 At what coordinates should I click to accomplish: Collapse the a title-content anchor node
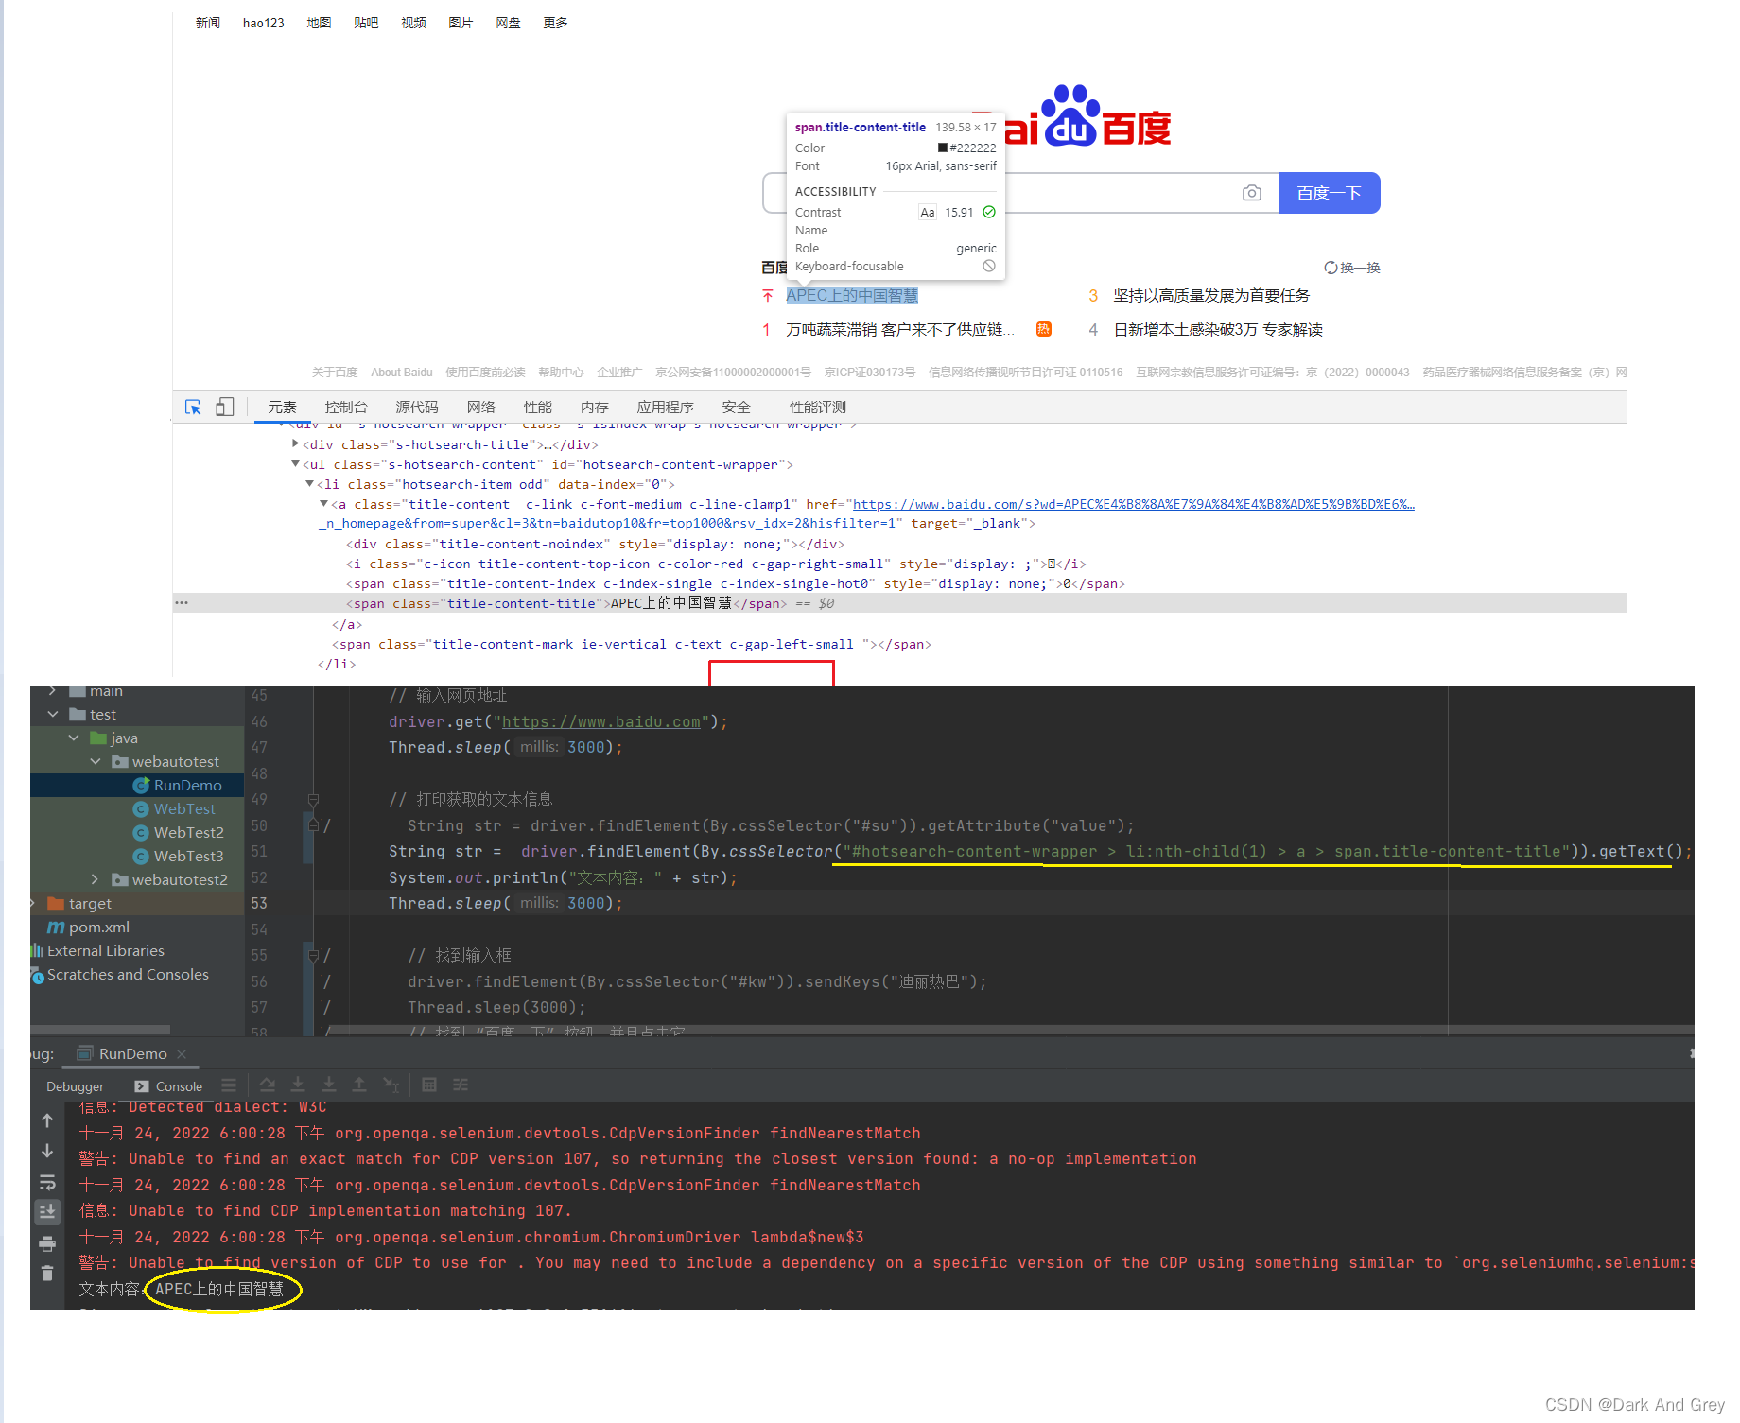pyautogui.click(x=323, y=504)
